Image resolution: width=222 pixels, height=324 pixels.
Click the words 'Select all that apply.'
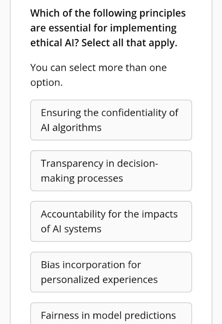pos(130,43)
